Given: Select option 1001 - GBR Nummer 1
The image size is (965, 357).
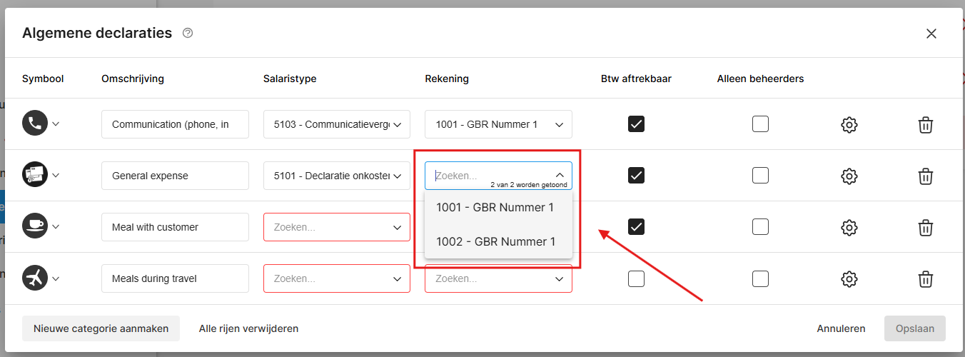Looking at the screenshot, I should [x=498, y=207].
